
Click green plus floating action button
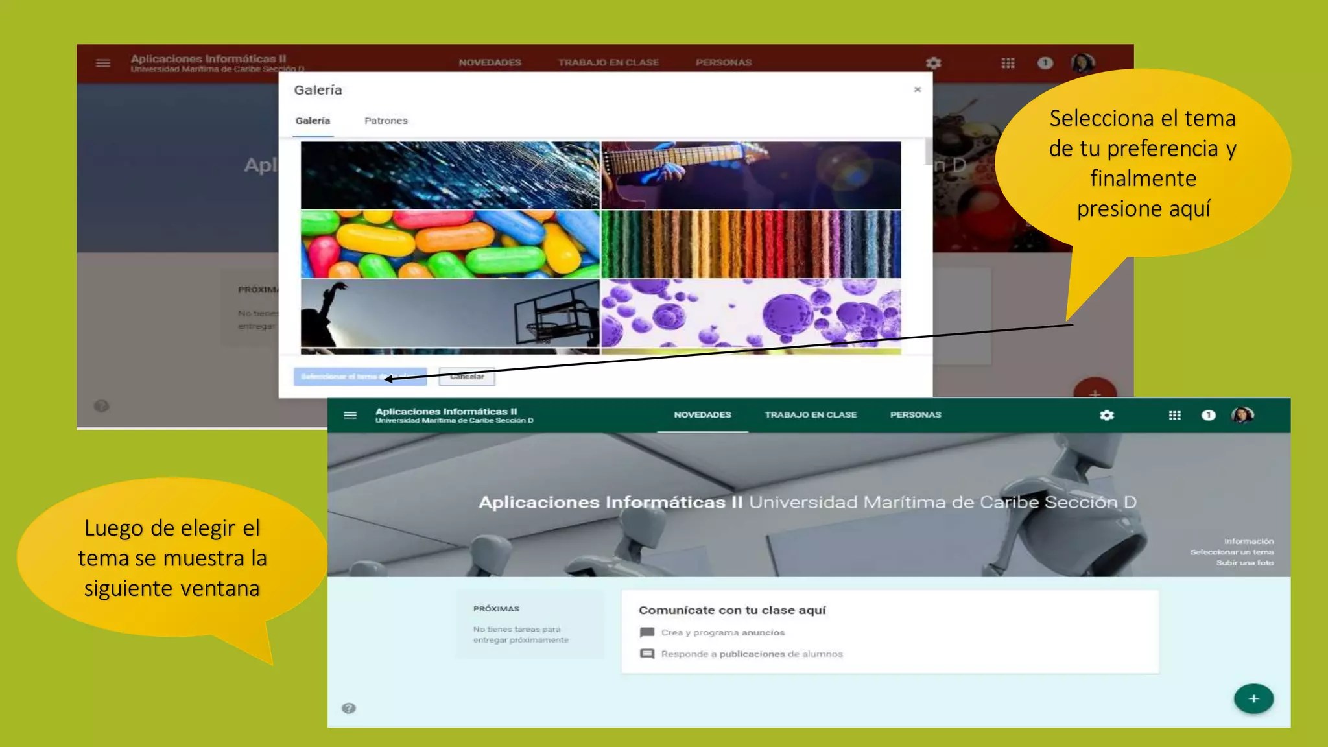coord(1253,698)
